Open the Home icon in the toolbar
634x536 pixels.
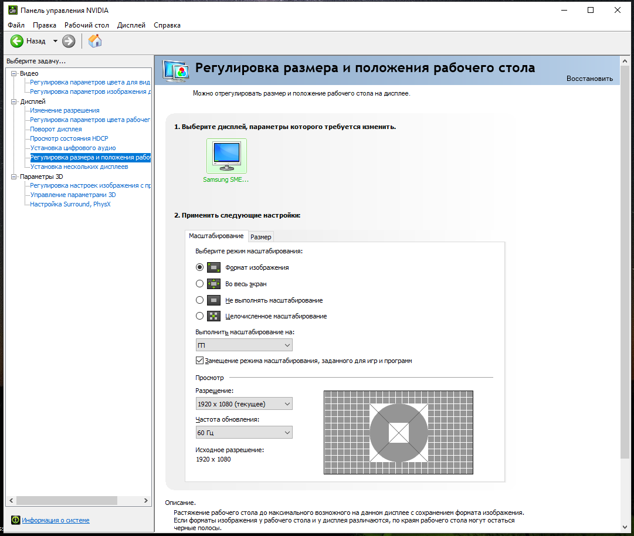[x=95, y=41]
